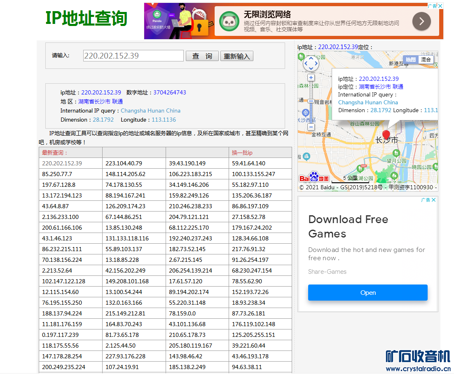
Task: Select IP 176.119.102.148 in the table
Action: 253,324
